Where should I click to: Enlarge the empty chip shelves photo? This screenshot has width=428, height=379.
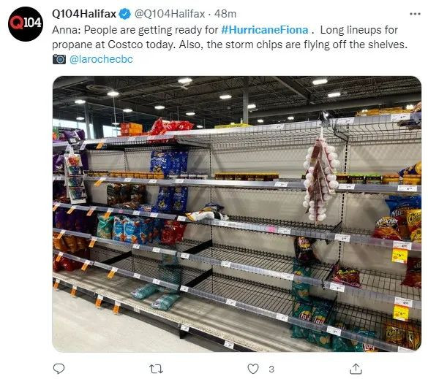236,214
